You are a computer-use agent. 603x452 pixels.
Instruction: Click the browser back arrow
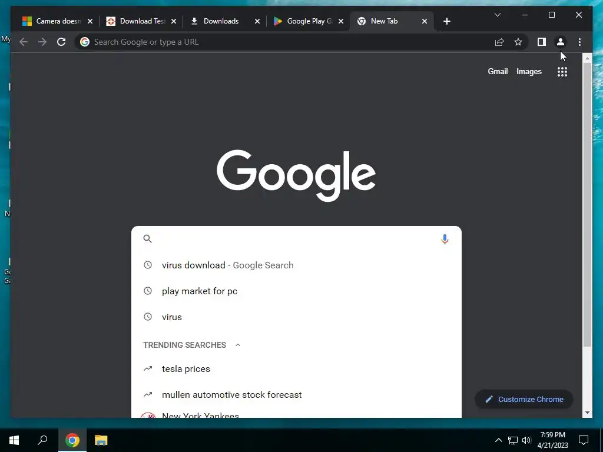pyautogui.click(x=24, y=42)
